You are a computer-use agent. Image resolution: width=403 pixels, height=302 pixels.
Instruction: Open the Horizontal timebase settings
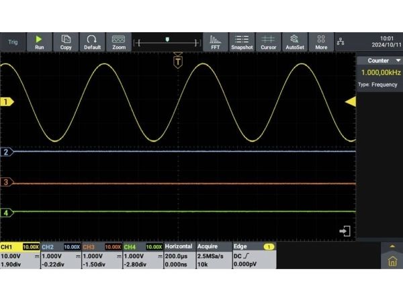point(179,256)
